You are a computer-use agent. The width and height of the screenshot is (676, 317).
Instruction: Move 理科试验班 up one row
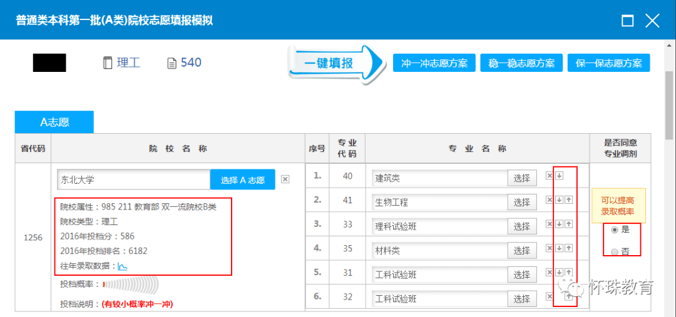tap(568, 224)
